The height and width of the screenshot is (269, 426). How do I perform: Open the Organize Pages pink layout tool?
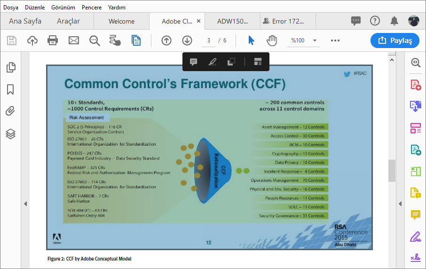[416, 128]
